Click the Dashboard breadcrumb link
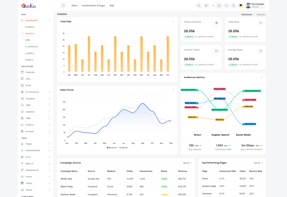This screenshot has height=197, width=287. [246, 14]
